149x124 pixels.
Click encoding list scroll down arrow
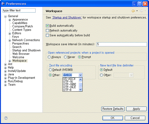tap(80, 89)
